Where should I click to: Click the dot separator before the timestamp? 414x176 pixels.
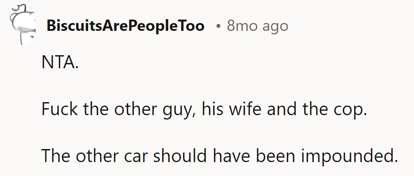tap(218, 27)
